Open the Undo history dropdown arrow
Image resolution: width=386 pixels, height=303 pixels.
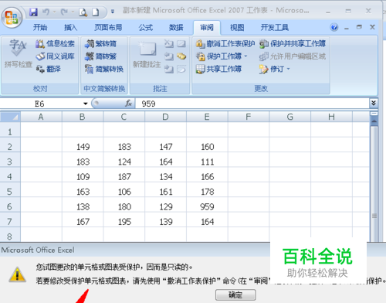pyautogui.click(x=54, y=12)
